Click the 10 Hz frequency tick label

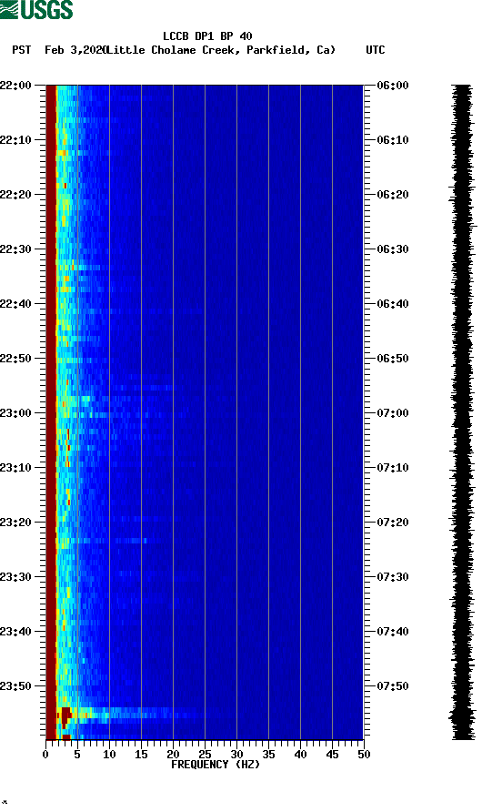coord(109,755)
